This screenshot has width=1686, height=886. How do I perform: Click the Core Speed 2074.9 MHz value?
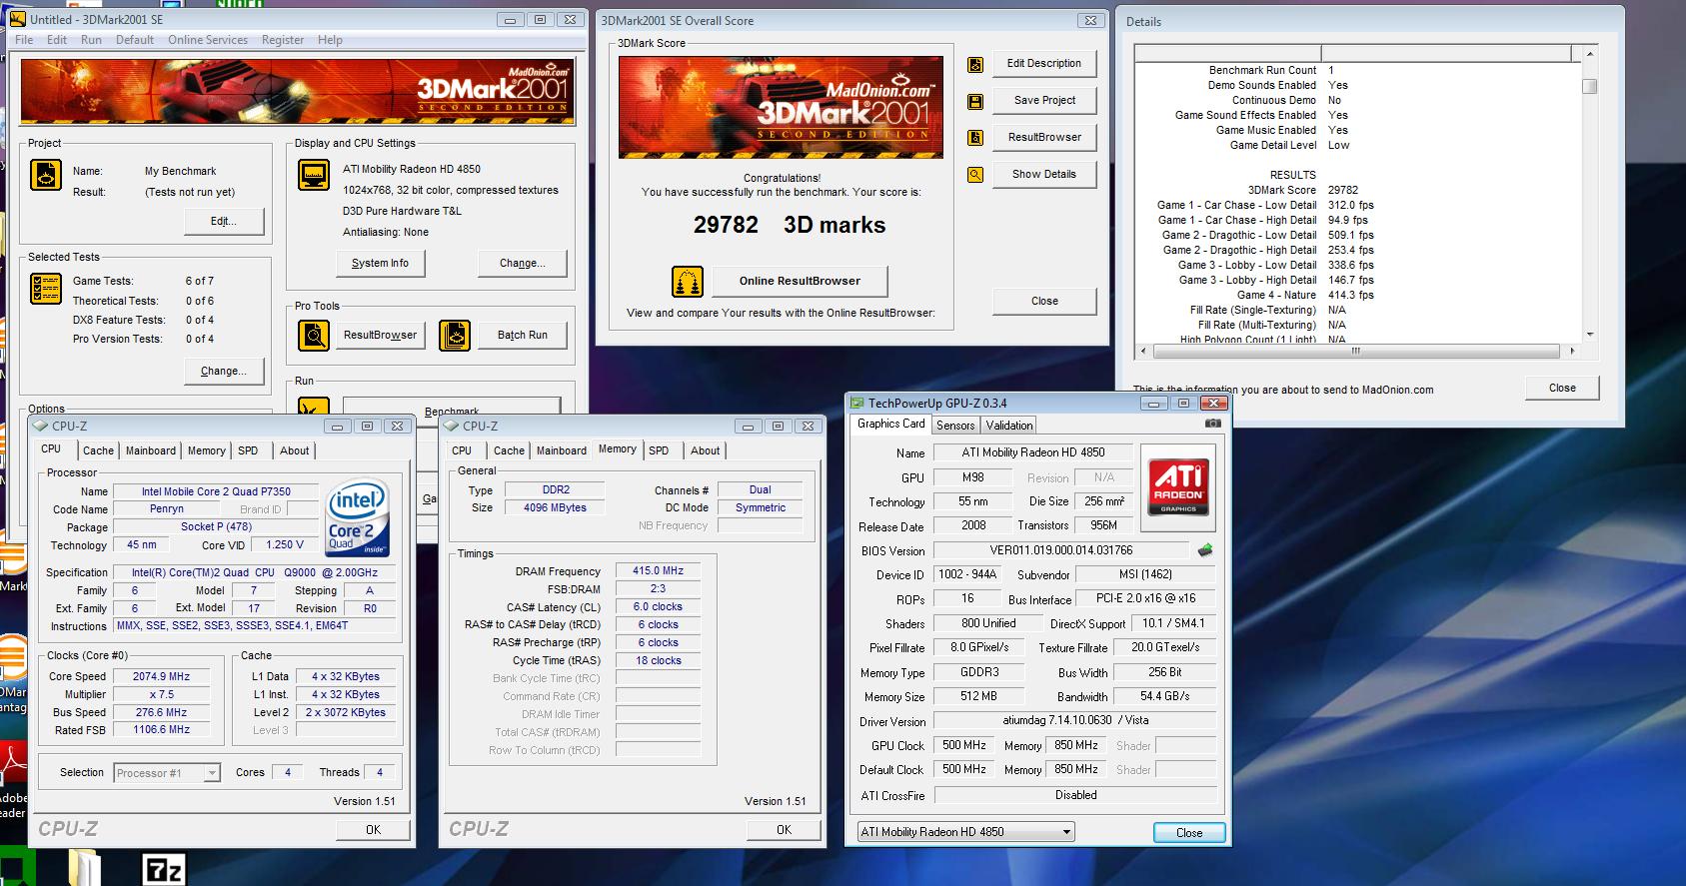tap(161, 677)
